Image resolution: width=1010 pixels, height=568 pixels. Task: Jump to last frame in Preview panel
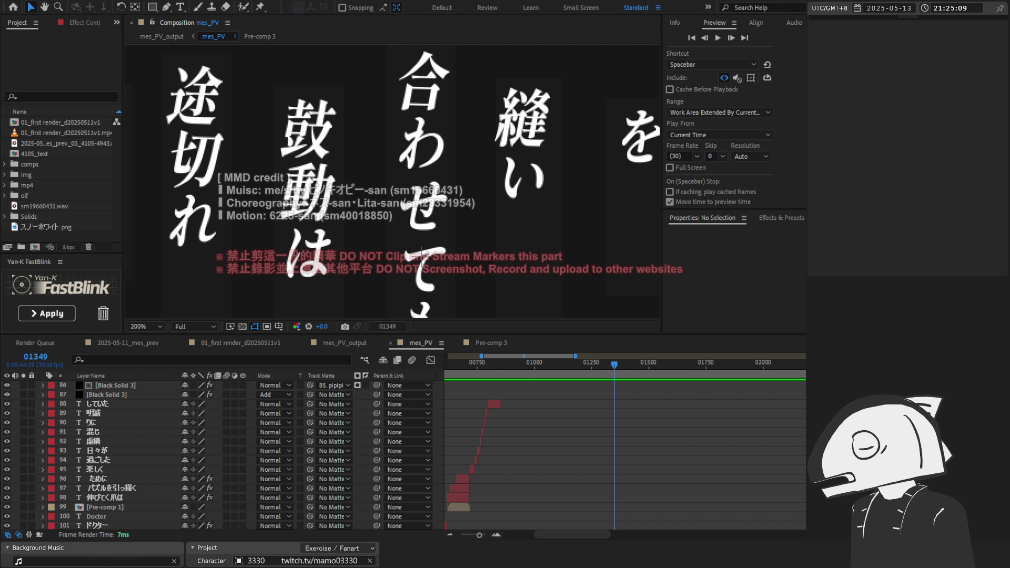click(x=744, y=38)
